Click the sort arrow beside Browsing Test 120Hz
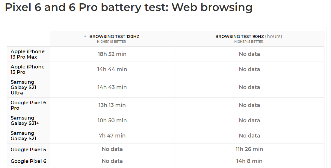The image size is (331, 168). point(85,36)
